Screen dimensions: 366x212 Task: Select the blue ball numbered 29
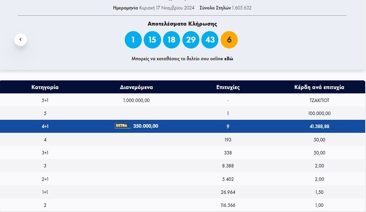click(191, 40)
